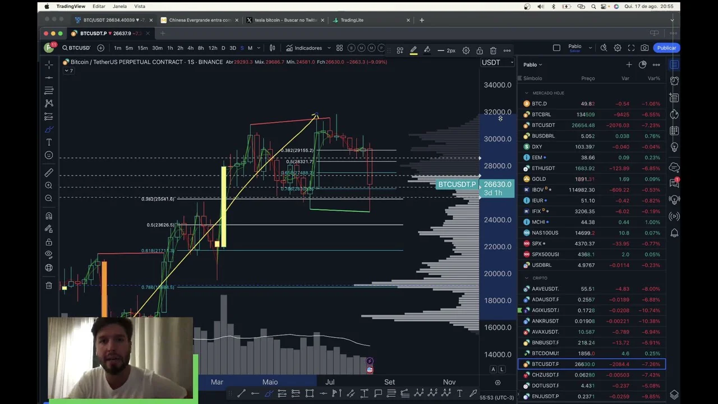
Task: Click the zoom in magnifier tool
Action: 49,186
